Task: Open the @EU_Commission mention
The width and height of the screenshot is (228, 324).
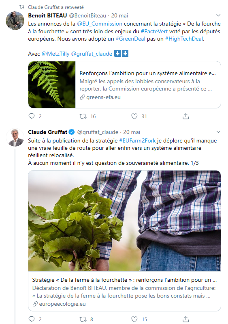Action: (100, 24)
